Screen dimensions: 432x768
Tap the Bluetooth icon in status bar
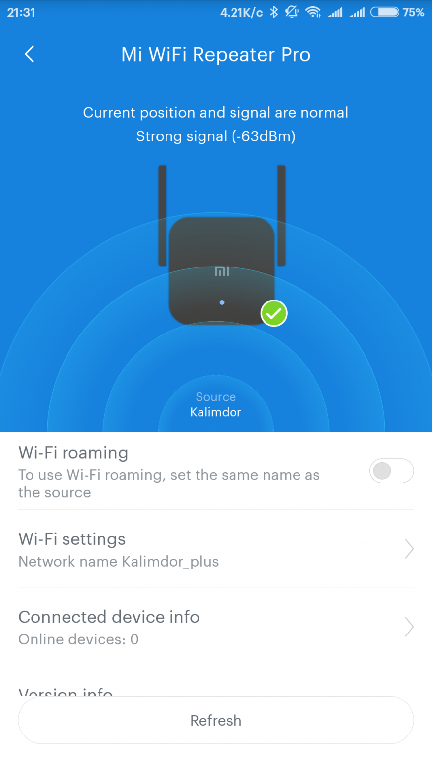click(x=274, y=12)
